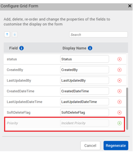The image size is (133, 152).
Task: Remove the status field row
Action: (x=119, y=59)
